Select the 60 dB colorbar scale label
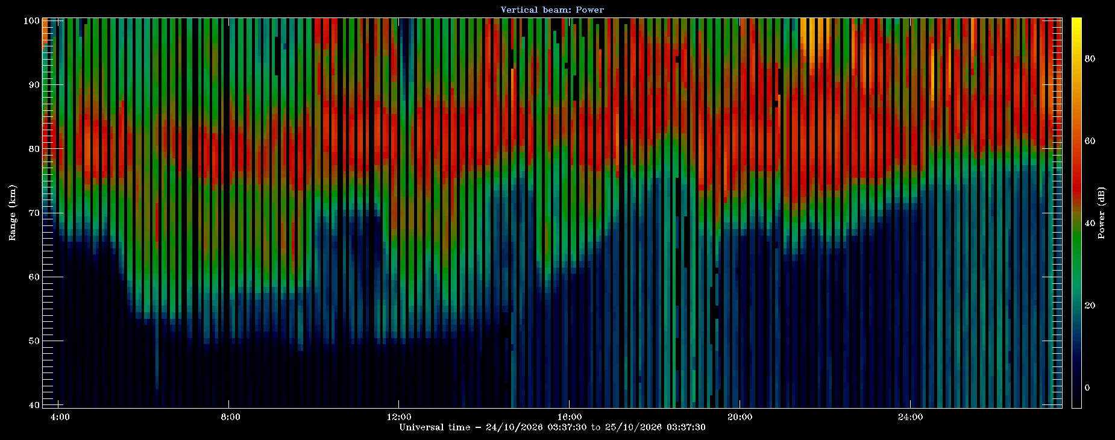Image resolution: width=1115 pixels, height=440 pixels. (x=1090, y=141)
